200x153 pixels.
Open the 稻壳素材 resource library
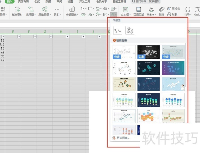coord(17,11)
